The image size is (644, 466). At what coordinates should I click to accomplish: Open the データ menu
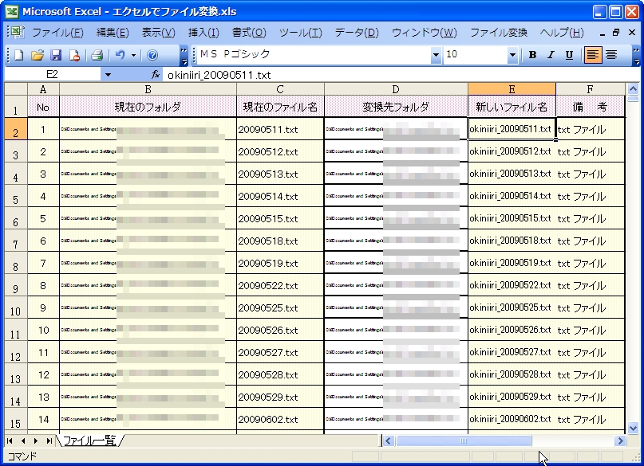click(x=356, y=33)
